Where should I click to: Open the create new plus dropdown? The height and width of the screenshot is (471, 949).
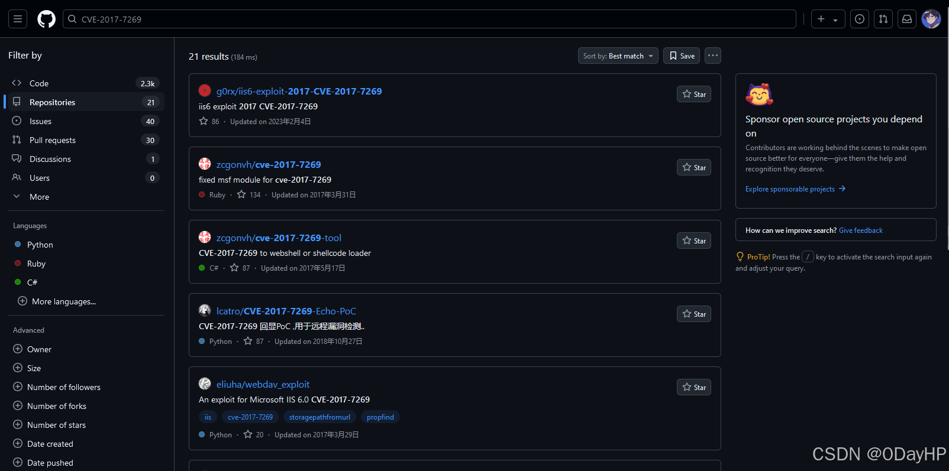point(828,19)
